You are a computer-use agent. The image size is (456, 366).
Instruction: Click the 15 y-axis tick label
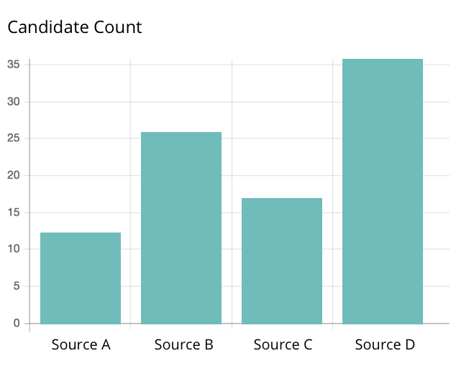click(14, 212)
